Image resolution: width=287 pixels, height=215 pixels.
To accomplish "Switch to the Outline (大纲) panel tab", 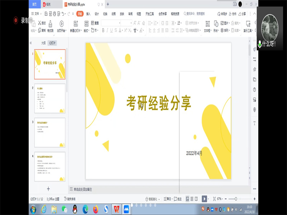I will (43, 43).
